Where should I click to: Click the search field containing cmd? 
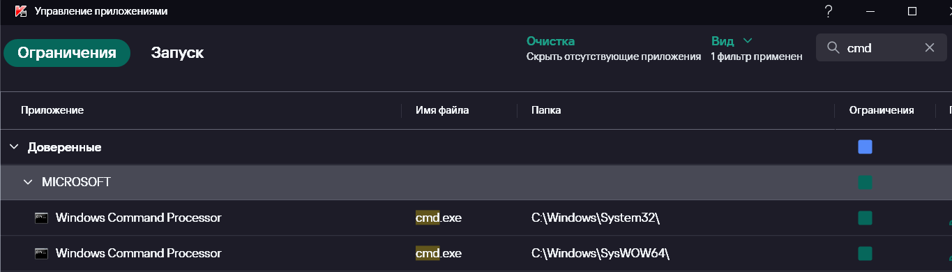[x=882, y=47]
